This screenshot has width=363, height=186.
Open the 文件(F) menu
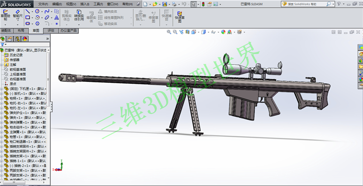point(43,4)
